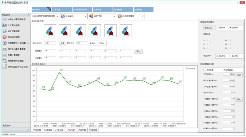
Task: Click the first pelletizing disc icon
Action: pyautogui.click(x=50, y=31)
